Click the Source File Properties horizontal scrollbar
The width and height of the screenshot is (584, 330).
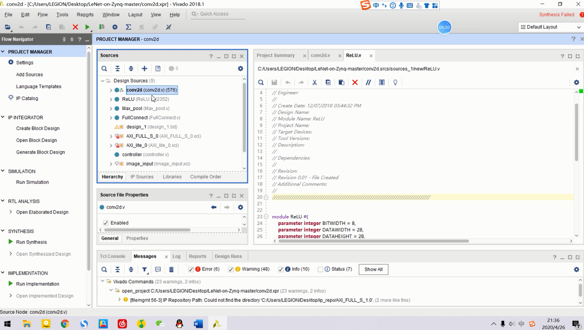[x=147, y=230]
